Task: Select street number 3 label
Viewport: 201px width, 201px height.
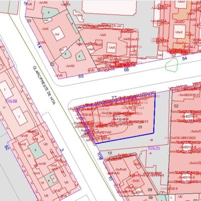Action: click(x=62, y=150)
